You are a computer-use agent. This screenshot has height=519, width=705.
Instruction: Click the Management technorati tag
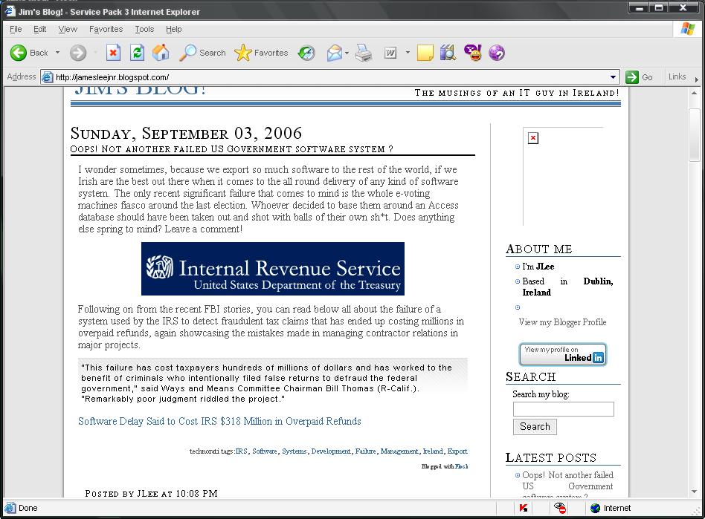point(399,451)
